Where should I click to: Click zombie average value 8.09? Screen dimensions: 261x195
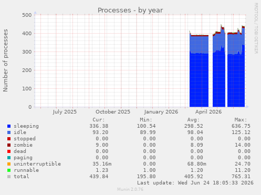(x=197, y=145)
